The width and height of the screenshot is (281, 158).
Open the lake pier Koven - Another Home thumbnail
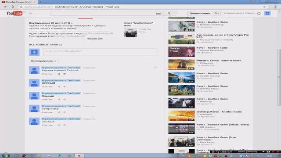tap(181, 77)
